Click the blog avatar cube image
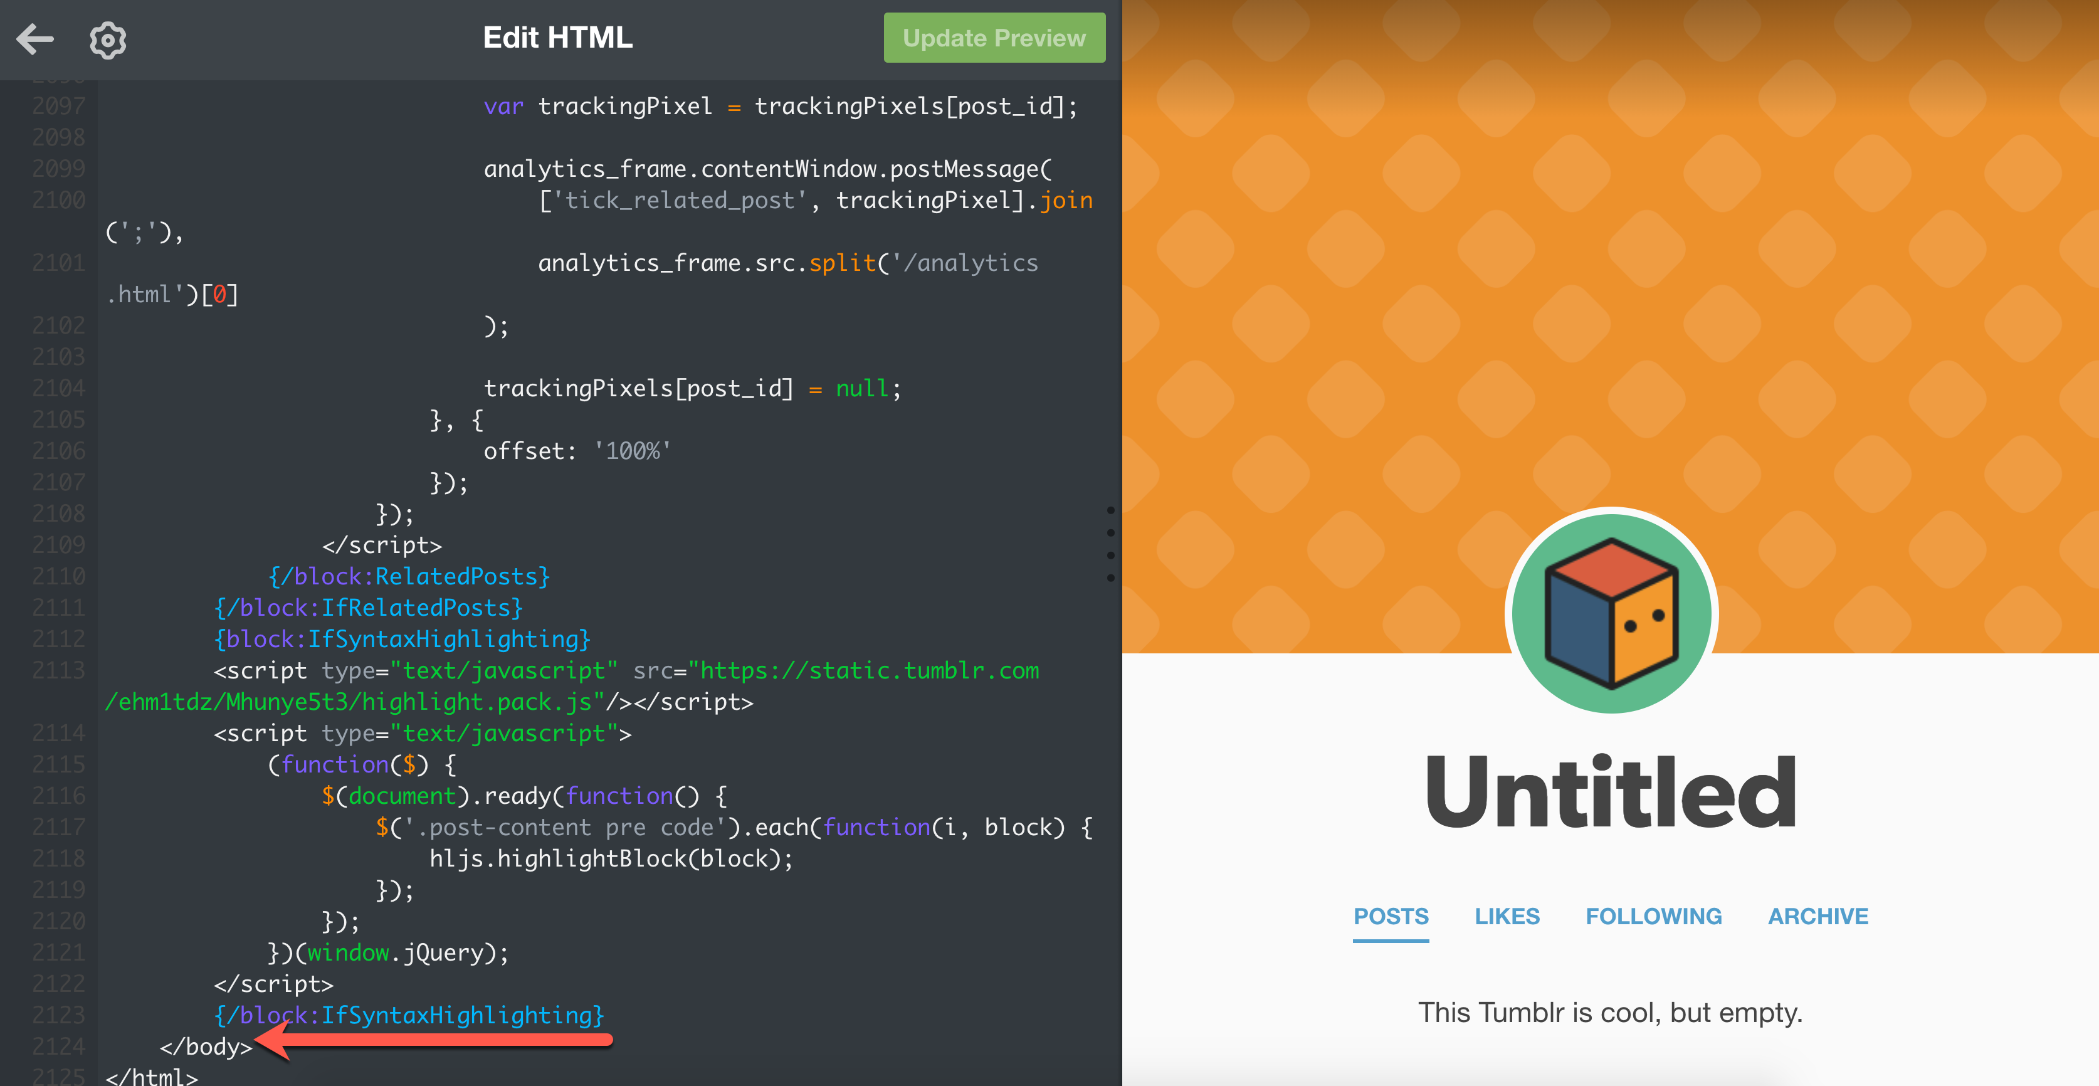Screen dimensions: 2099x1086 pos(1611,613)
